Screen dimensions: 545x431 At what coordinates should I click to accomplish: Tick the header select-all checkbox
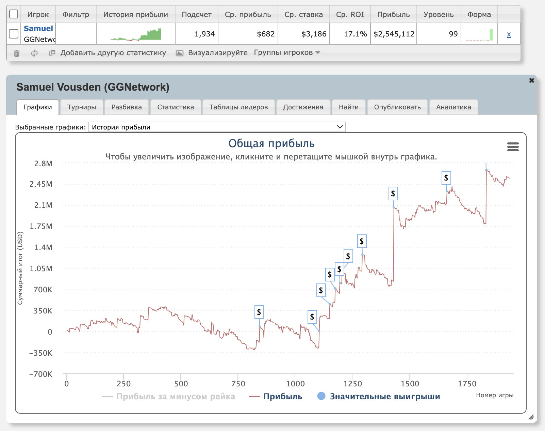click(14, 14)
